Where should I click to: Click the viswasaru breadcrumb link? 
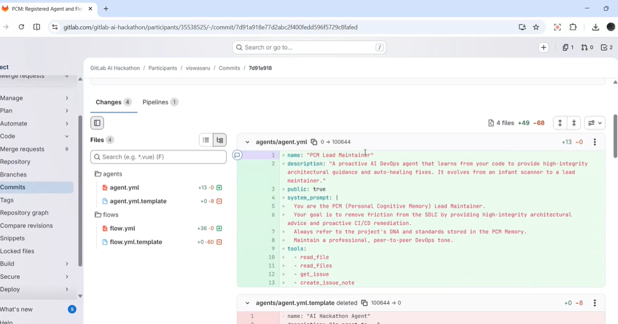(198, 68)
